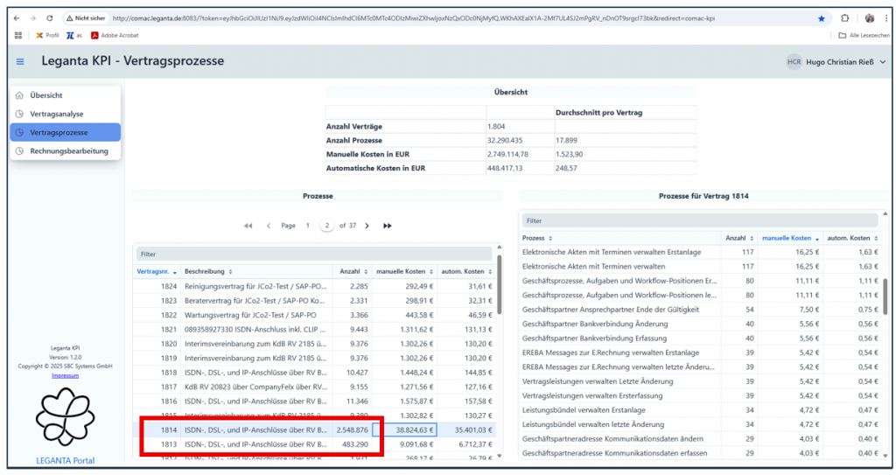
Task: Select page 1 in pagination
Action: [x=307, y=226]
